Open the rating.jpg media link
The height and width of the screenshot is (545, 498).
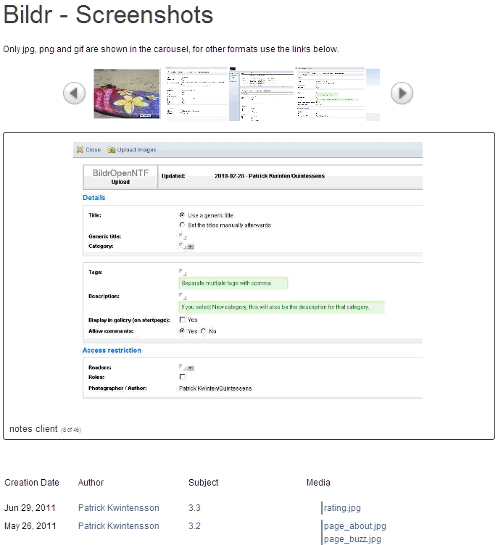pos(342,508)
